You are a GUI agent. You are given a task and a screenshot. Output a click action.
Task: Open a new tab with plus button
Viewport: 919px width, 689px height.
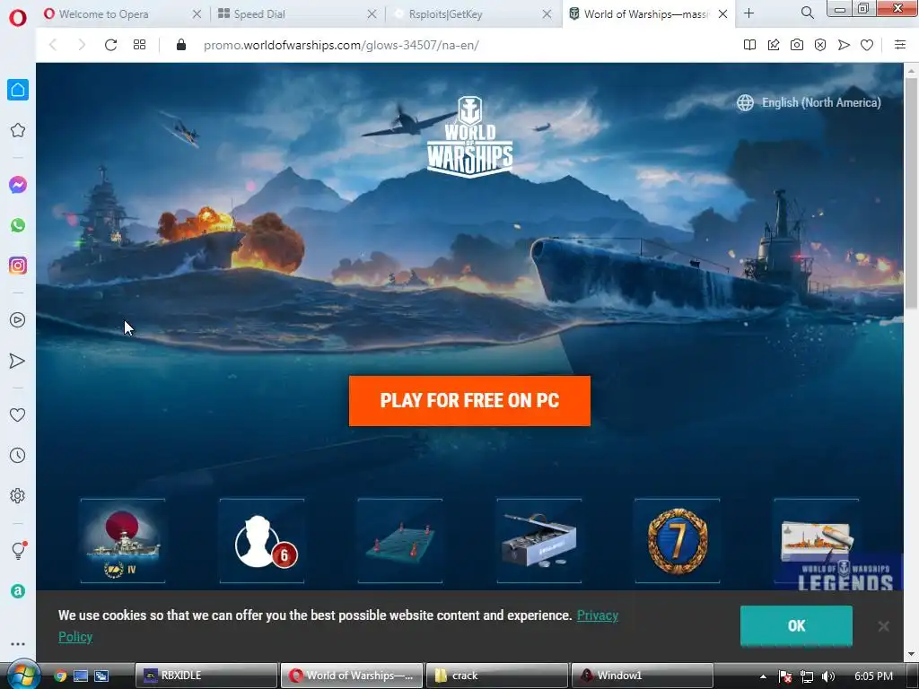pyautogui.click(x=749, y=13)
